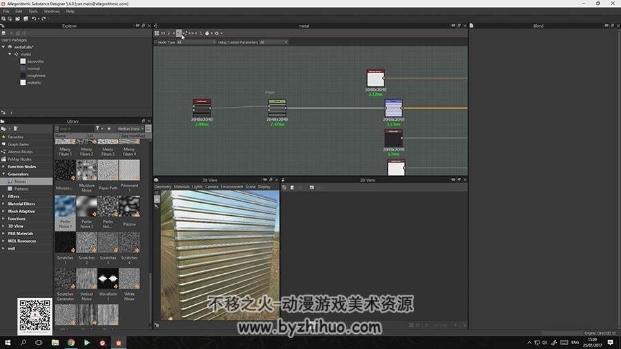
Task: Open the 3D View Camera menu
Action: click(212, 187)
